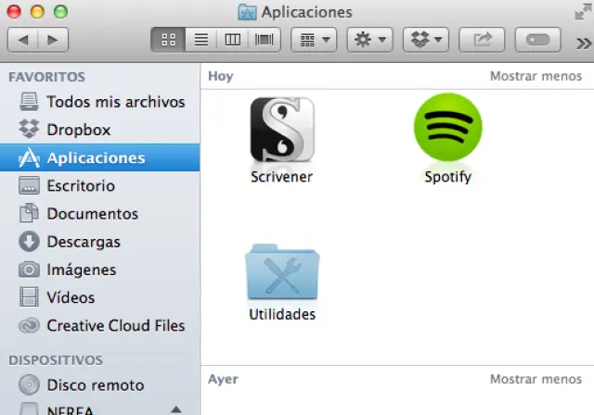Open the Utilidades folder

(x=282, y=273)
